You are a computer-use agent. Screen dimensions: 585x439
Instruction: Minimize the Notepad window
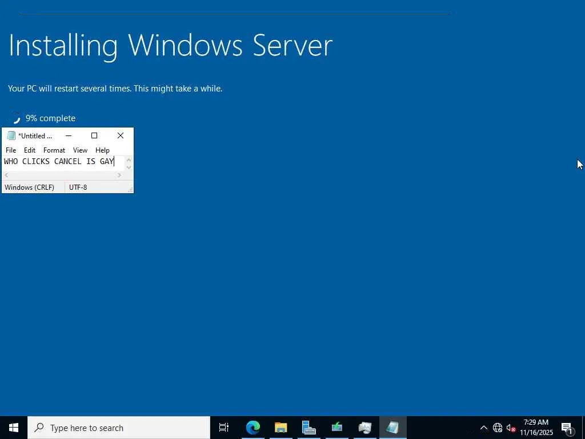coord(69,135)
